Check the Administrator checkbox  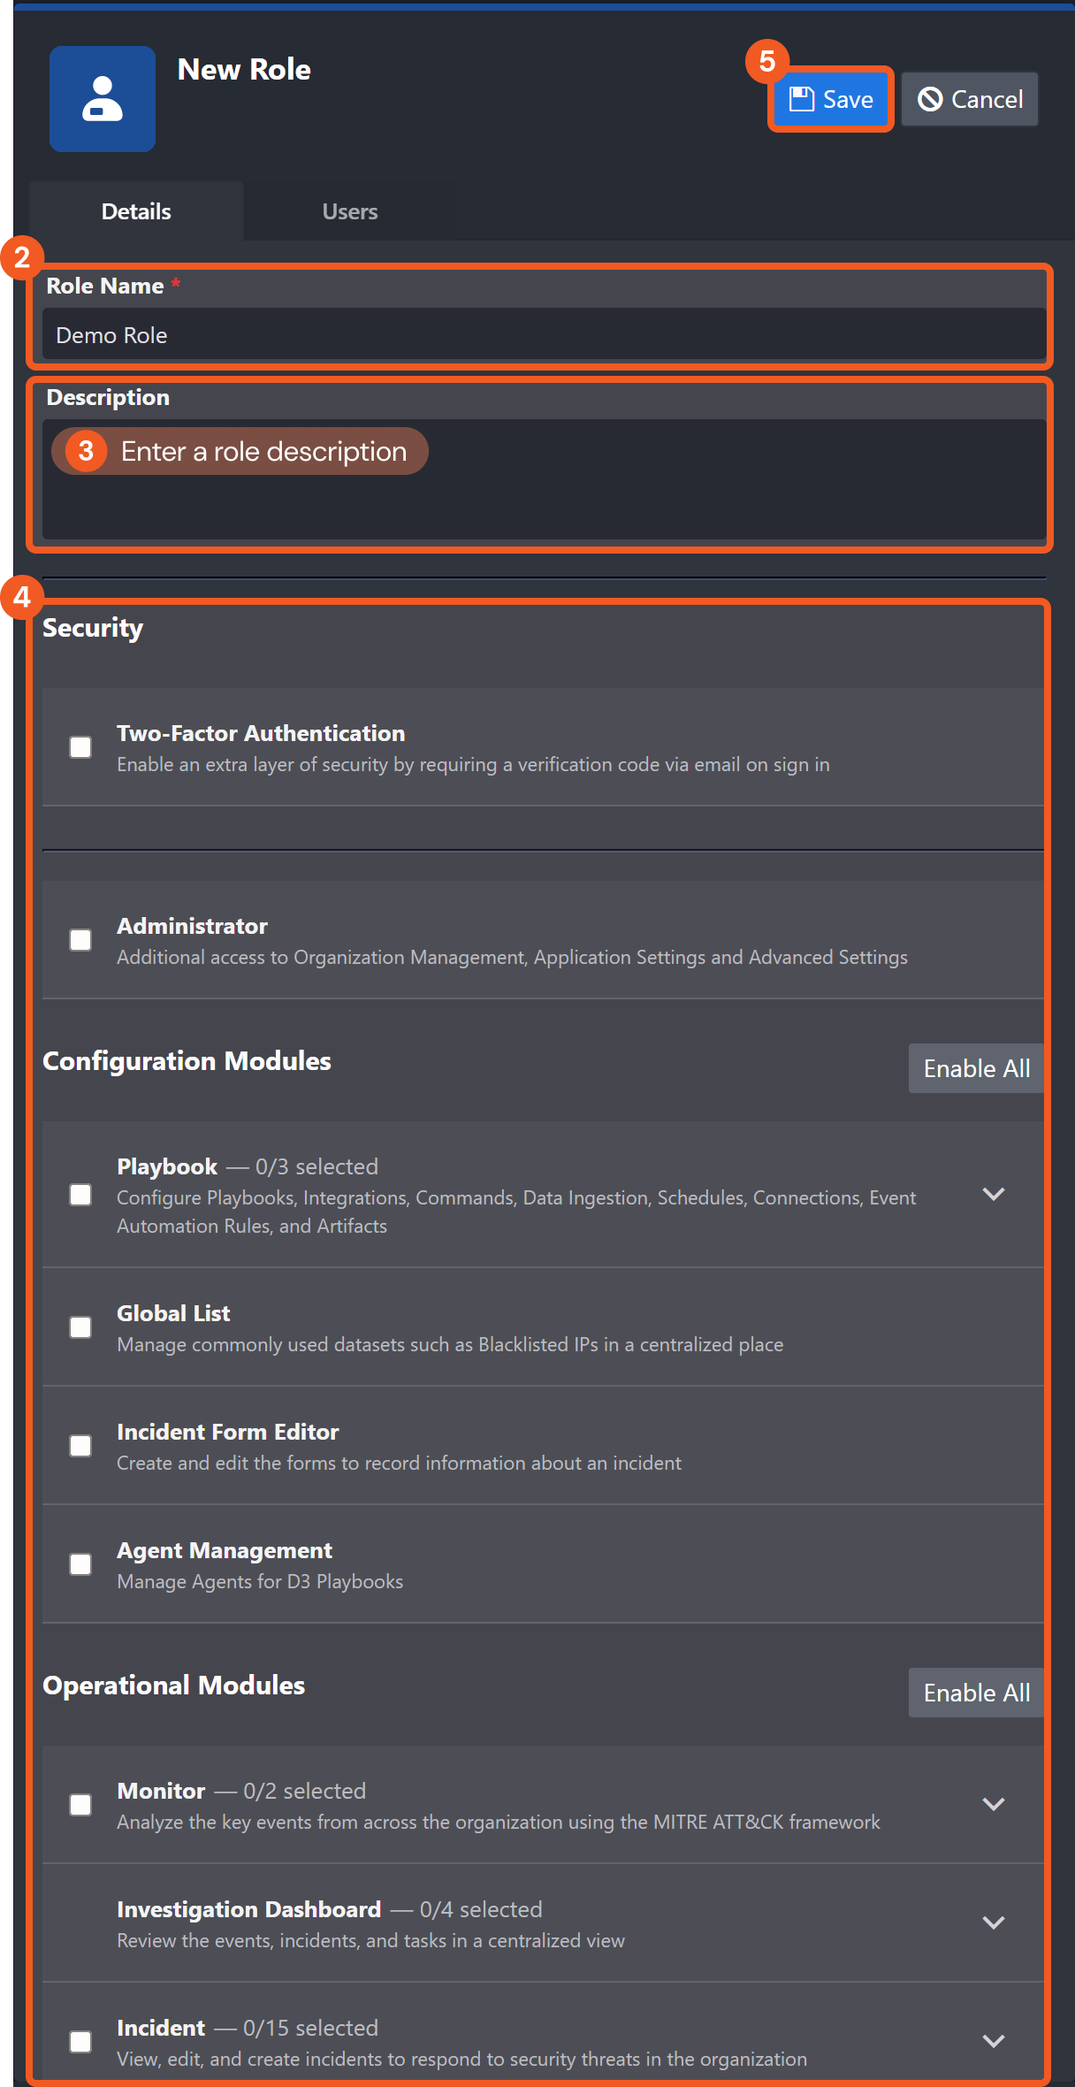(80, 940)
